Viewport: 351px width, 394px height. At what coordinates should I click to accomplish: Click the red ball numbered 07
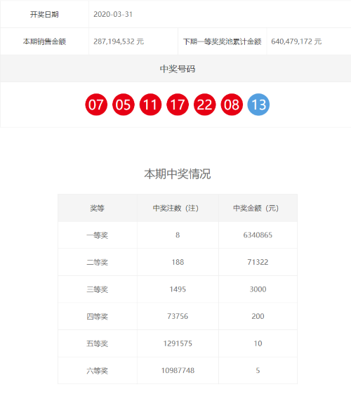click(96, 105)
